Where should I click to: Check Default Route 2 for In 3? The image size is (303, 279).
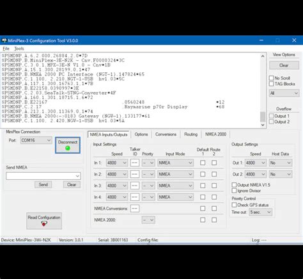[x=214, y=186]
